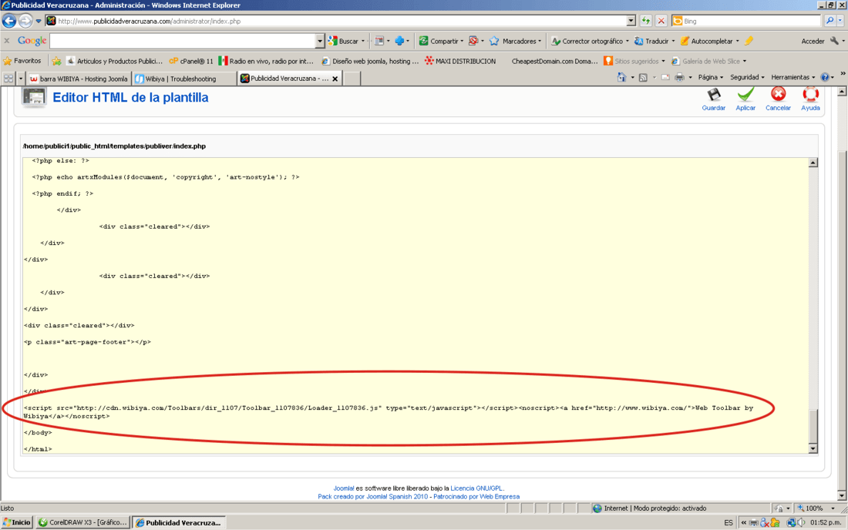Switch to CorelDRAW X3 taskbar window

[82, 522]
